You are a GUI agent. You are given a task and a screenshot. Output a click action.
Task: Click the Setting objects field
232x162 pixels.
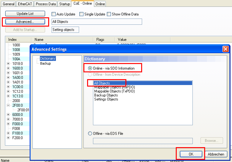coord(65,30)
